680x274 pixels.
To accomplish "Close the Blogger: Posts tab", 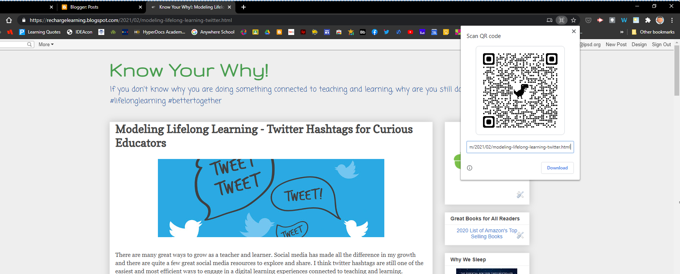I will 140,7.
